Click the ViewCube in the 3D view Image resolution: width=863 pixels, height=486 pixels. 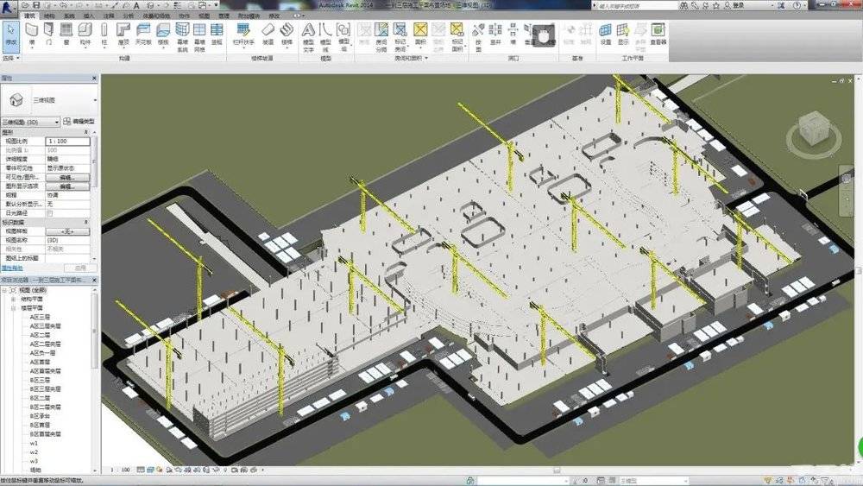pos(814,131)
